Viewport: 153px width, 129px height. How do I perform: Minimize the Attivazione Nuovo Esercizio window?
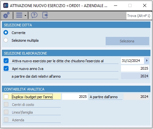tap(116, 5)
